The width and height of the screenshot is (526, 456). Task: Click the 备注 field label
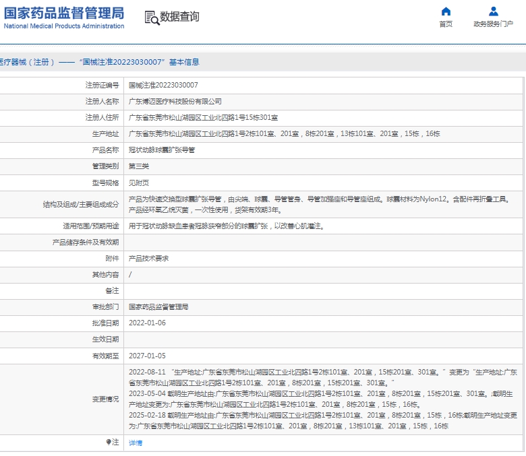tap(113, 291)
